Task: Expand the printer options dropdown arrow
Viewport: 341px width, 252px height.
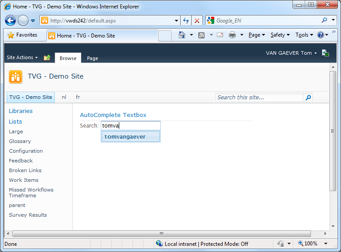Action: coord(242,35)
